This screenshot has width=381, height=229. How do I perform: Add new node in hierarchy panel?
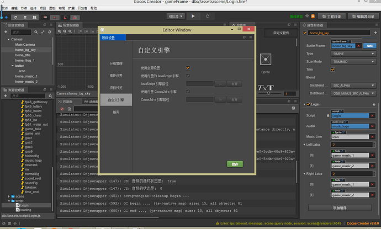tap(6, 32)
